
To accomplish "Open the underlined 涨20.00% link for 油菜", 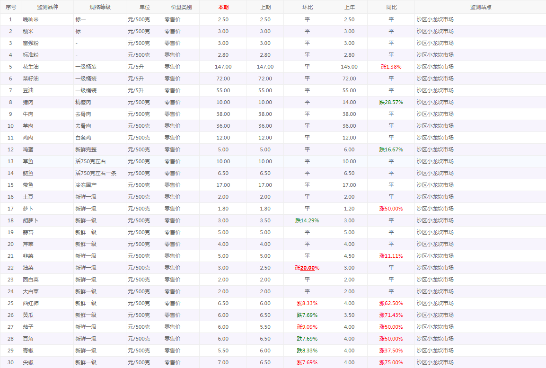I will [307, 268].
